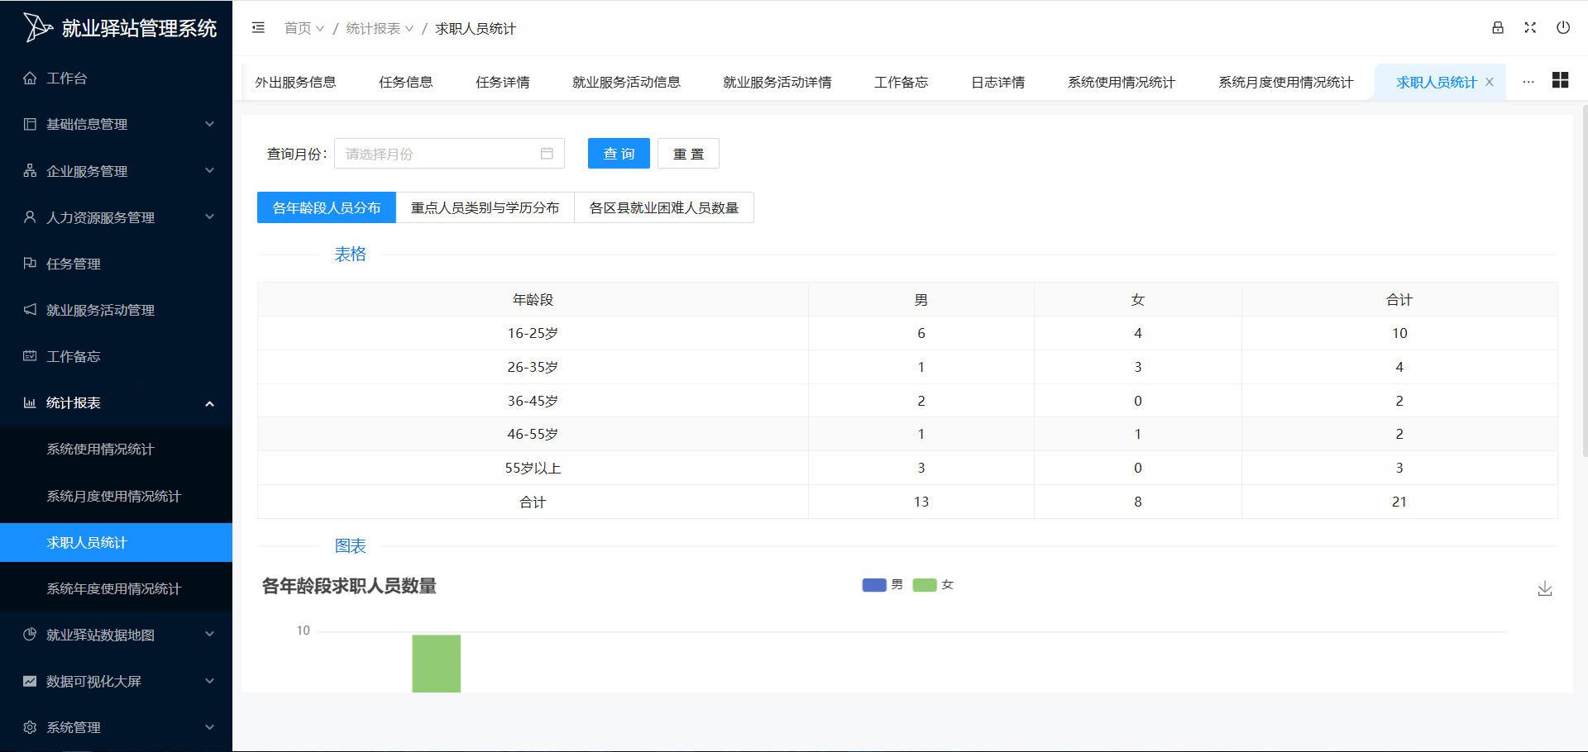Open the 统计报表 breadcrumb dropdown

click(380, 28)
